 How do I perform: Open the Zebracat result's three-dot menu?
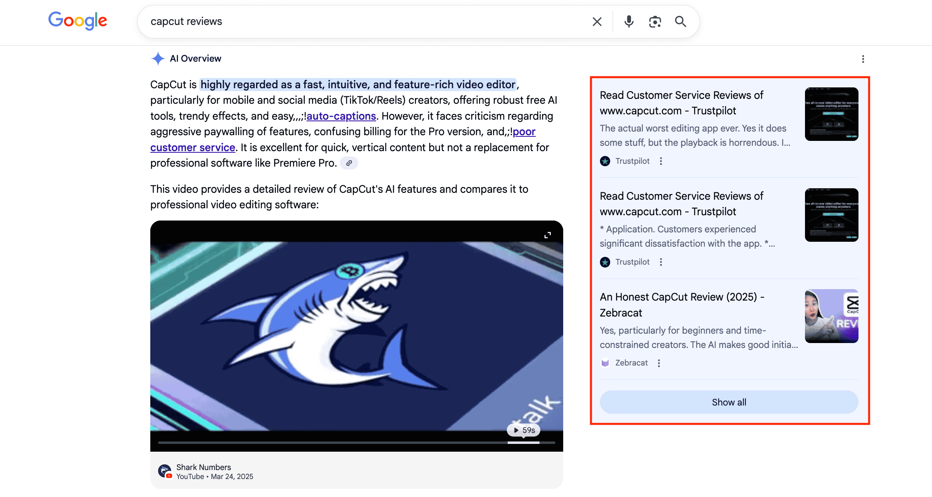658,363
